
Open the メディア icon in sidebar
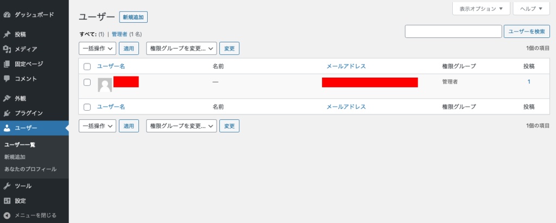click(x=7, y=49)
